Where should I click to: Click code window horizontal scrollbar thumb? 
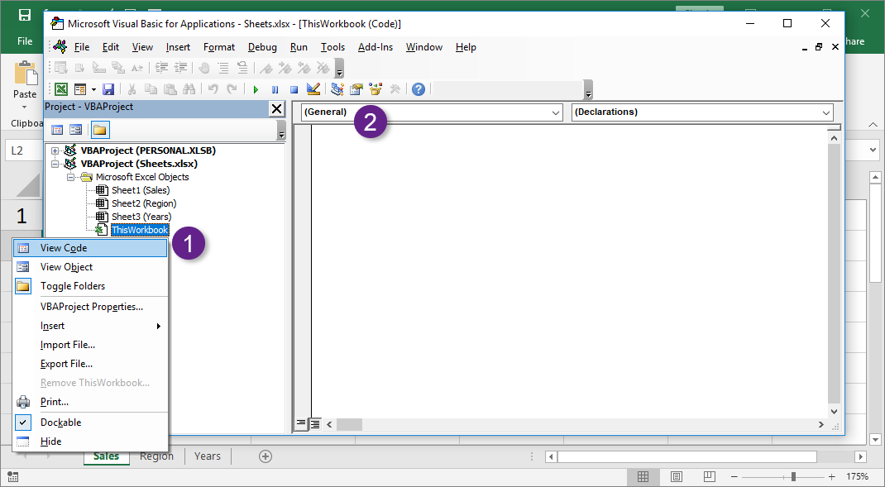pos(349,424)
